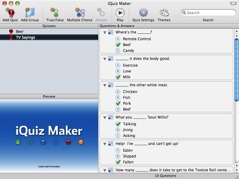
Task: Click the Preview panel header
Action: tap(49, 96)
